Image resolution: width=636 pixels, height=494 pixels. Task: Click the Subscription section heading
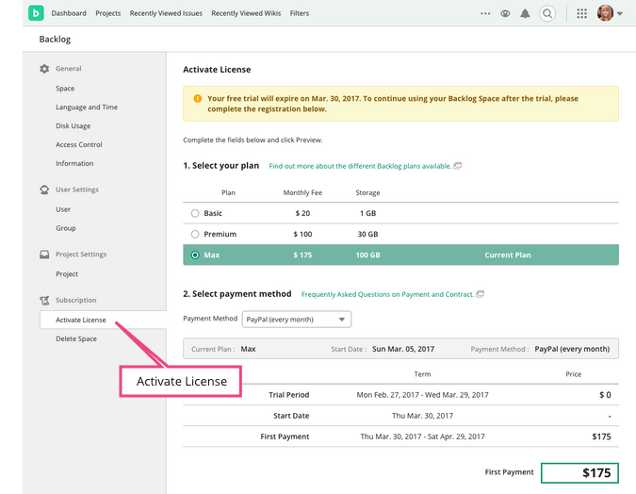[x=76, y=300]
